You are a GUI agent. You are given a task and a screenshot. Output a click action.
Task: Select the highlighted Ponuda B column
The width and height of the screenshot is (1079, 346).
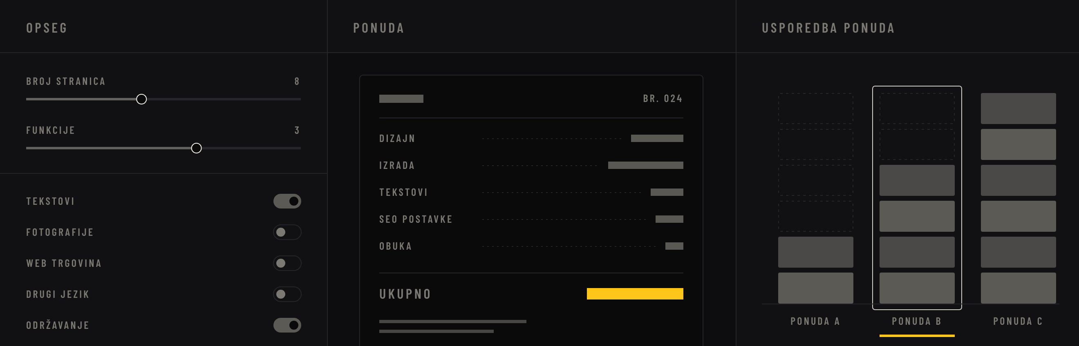[917, 198]
